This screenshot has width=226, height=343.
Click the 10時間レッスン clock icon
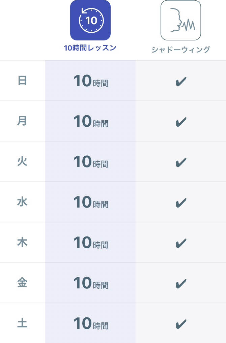click(x=90, y=20)
